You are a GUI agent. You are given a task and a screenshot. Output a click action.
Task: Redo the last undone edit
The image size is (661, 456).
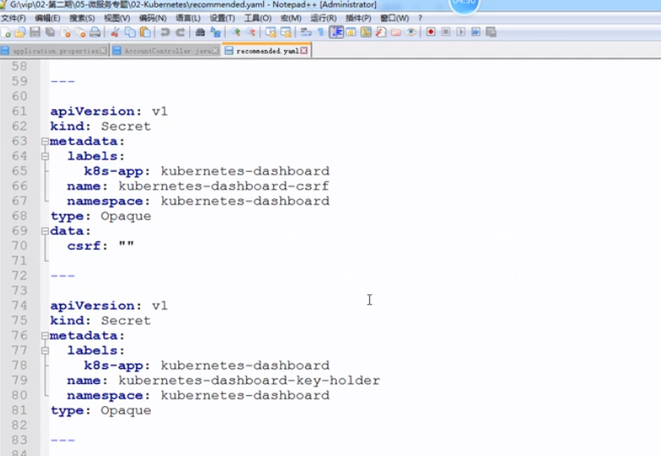(180, 32)
